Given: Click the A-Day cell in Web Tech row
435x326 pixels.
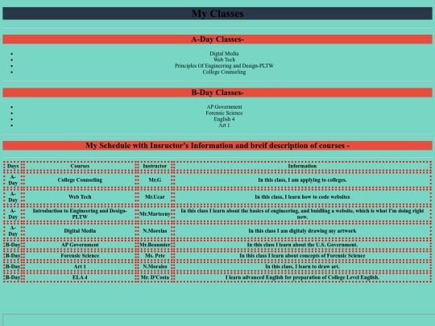Looking at the screenshot, I should 13,197.
